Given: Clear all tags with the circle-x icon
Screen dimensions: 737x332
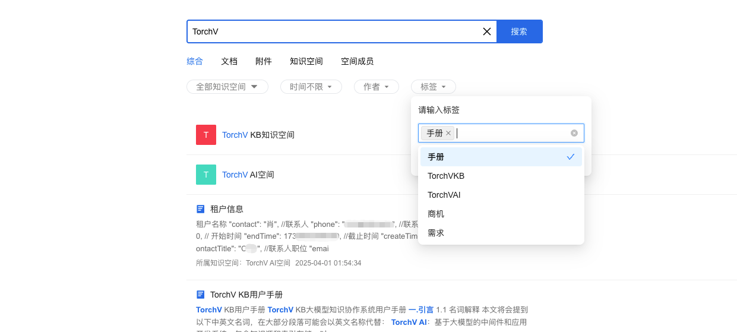Looking at the screenshot, I should 574,133.
